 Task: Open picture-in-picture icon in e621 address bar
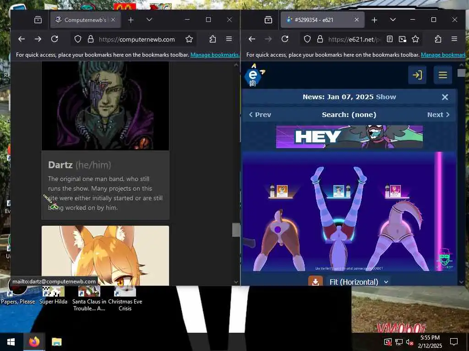(x=403, y=39)
